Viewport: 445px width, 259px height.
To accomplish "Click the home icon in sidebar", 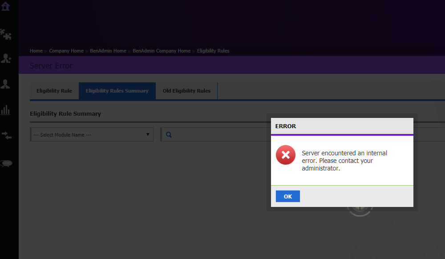I will [x=6, y=6].
